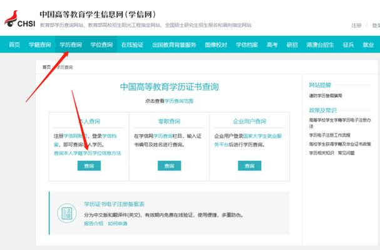The height and width of the screenshot is (250, 380).
Task: Open the 首页 nav item
Action: [14, 45]
